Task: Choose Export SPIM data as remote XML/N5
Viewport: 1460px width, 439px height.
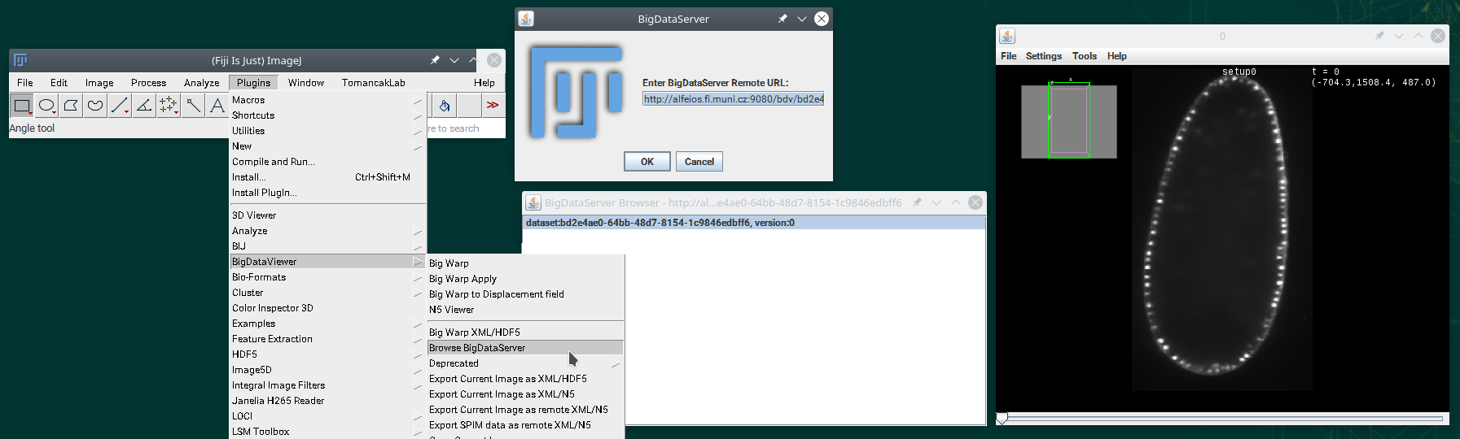Action: [525, 425]
